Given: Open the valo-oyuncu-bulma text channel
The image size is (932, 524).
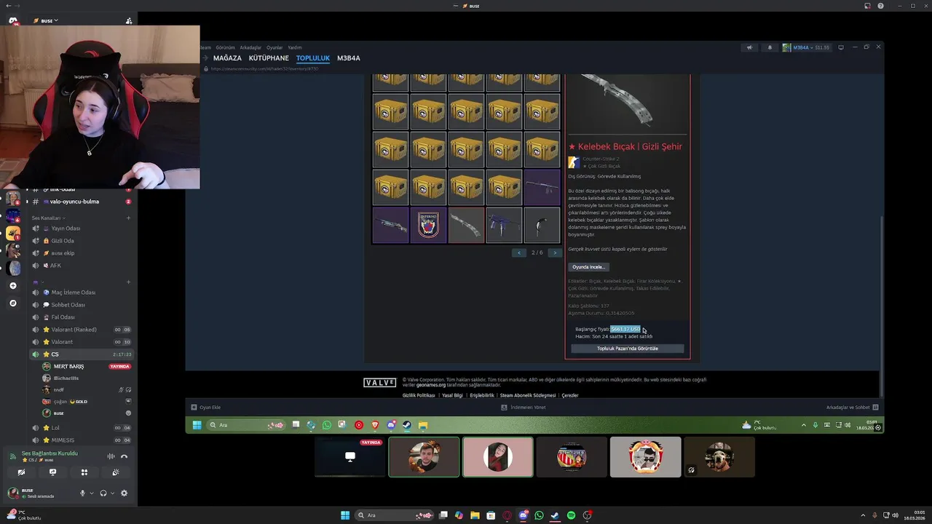Looking at the screenshot, I should click(82, 202).
